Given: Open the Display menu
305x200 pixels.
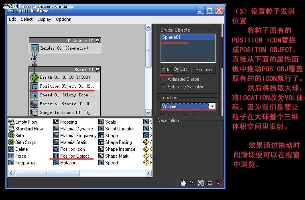Looking at the screenshot, I should click(x=44, y=19).
